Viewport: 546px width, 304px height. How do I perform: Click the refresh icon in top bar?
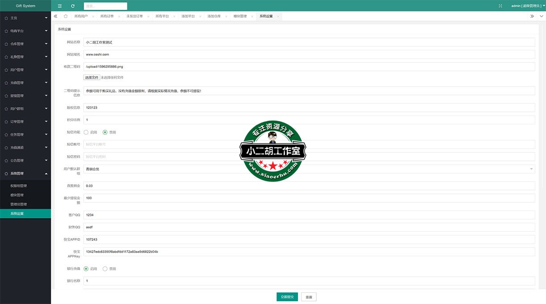[73, 6]
